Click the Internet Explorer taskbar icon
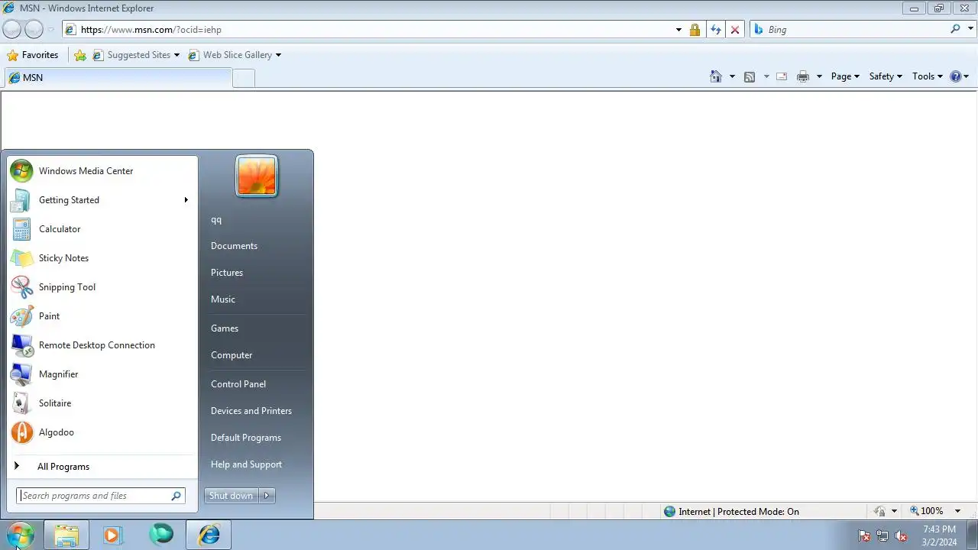The height and width of the screenshot is (550, 978). click(209, 535)
